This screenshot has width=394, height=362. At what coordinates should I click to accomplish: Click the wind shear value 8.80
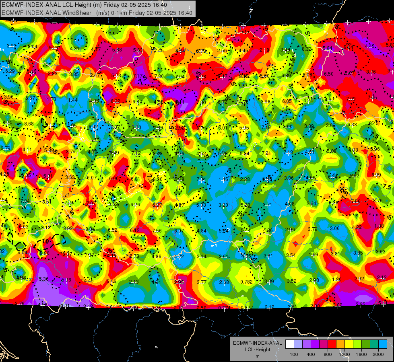[x=45, y=253]
